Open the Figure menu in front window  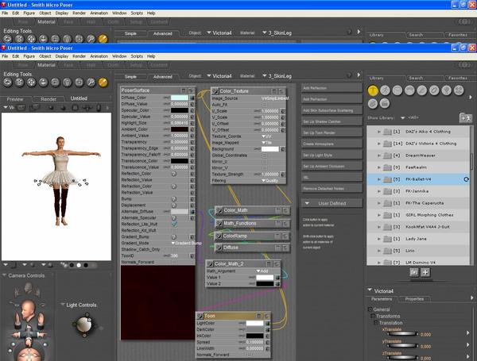29,56
